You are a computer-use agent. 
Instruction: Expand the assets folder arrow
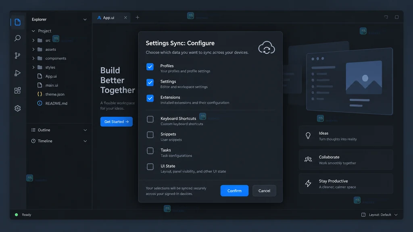tap(33, 49)
